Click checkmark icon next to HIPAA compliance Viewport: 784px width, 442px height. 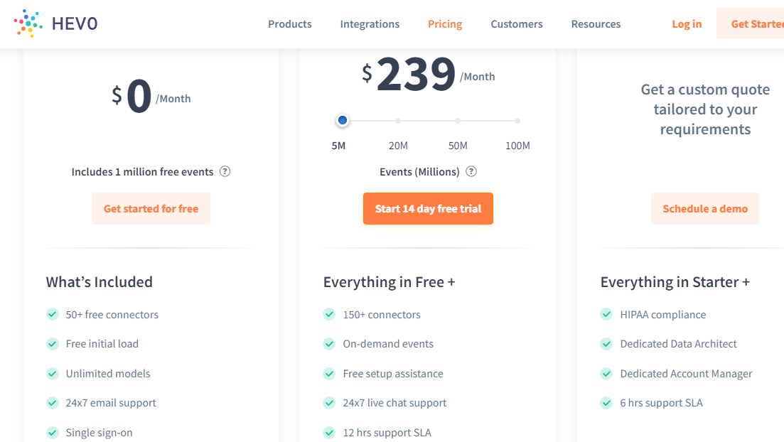click(606, 314)
